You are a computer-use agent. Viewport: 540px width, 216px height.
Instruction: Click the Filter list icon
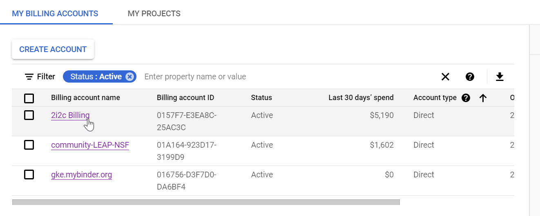tap(29, 76)
